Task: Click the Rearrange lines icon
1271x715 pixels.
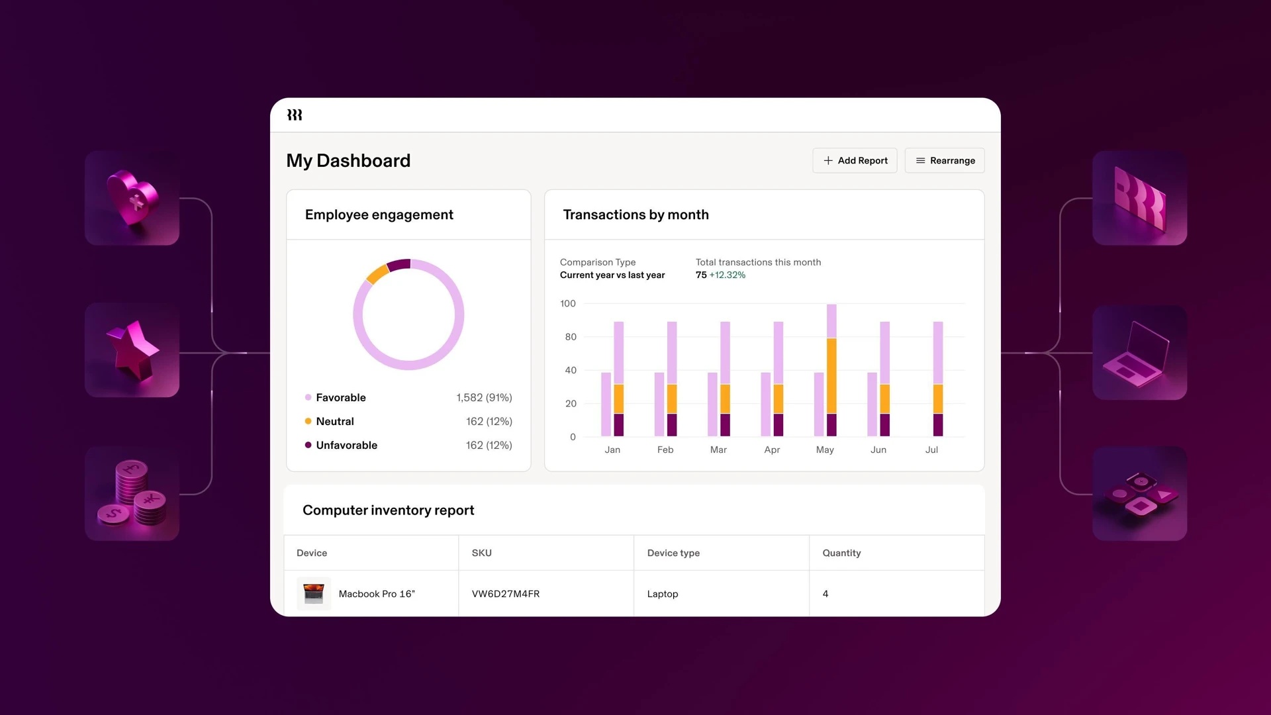Action: [x=920, y=161]
